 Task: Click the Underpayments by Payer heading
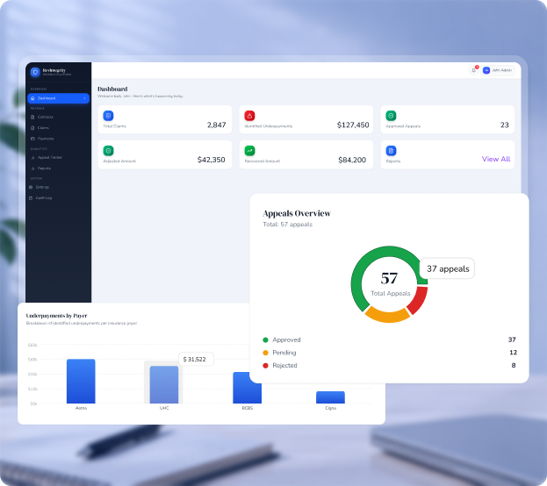point(56,316)
